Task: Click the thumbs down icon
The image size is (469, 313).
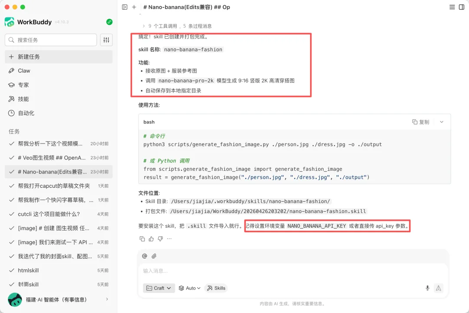Action: (x=160, y=239)
